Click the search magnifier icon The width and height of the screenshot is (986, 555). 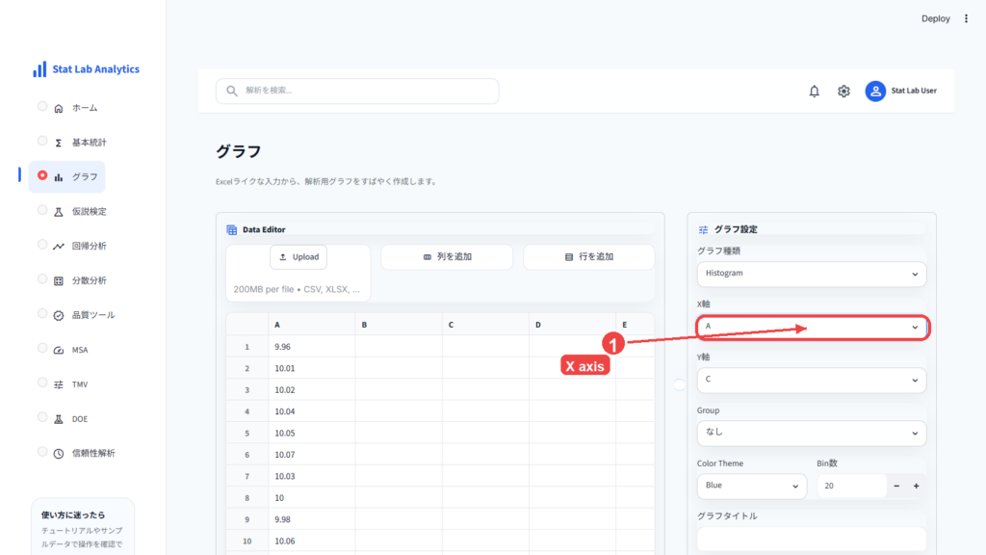tap(232, 91)
